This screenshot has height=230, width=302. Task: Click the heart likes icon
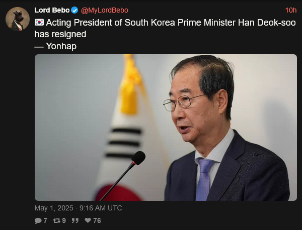click(x=88, y=220)
